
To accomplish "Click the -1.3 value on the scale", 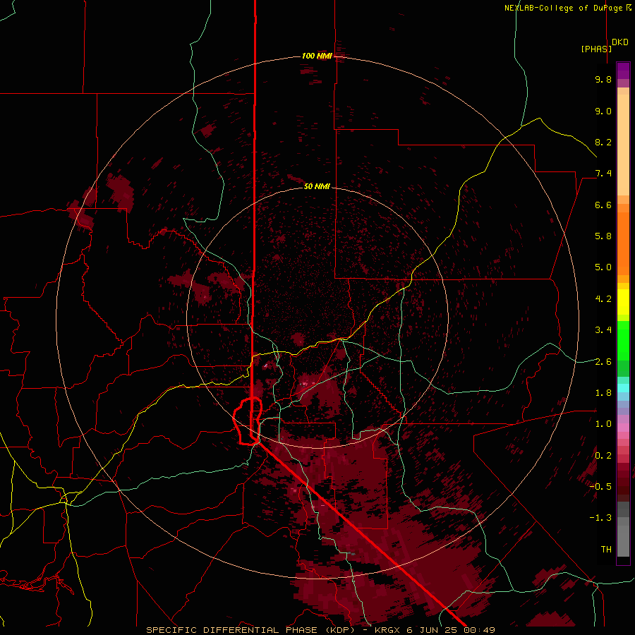I will [600, 518].
